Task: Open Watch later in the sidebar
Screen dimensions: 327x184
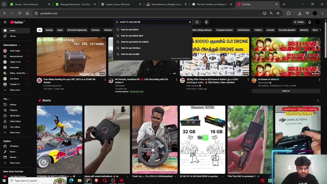Action: 15,116
